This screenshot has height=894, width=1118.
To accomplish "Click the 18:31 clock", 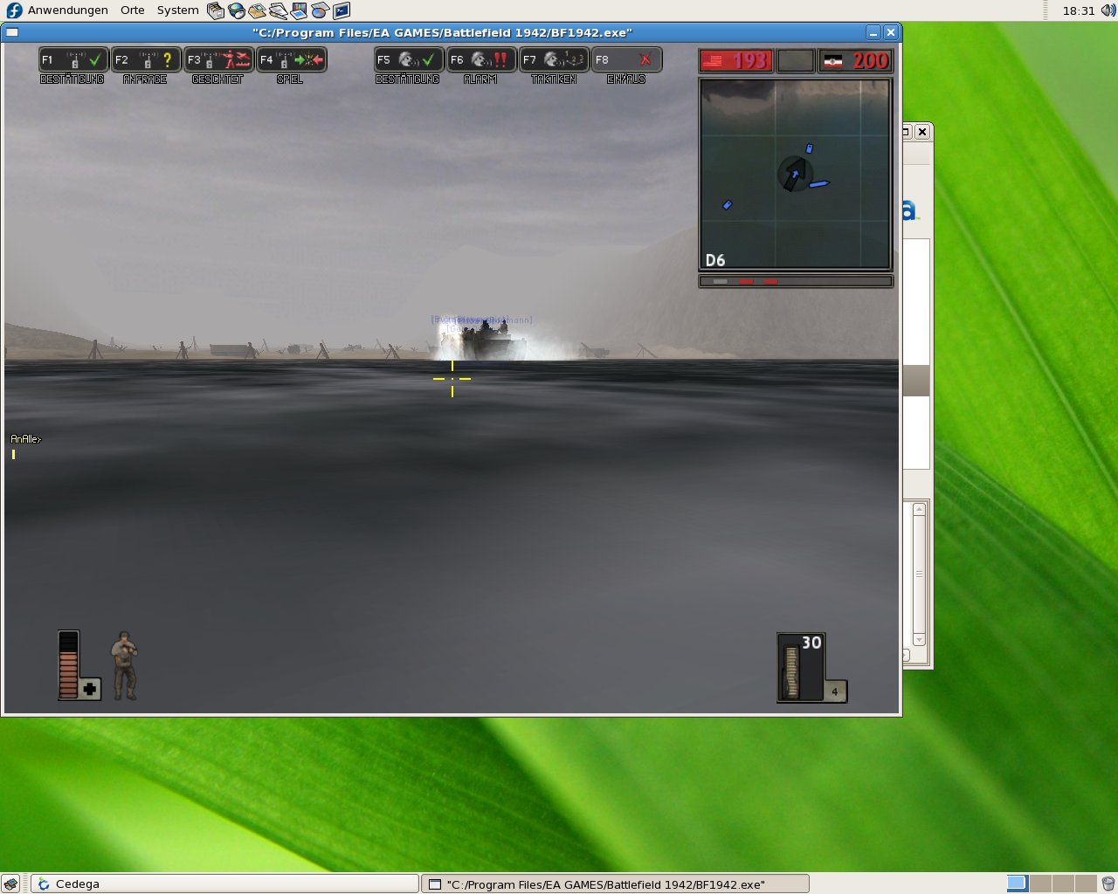I will 1078,10.
